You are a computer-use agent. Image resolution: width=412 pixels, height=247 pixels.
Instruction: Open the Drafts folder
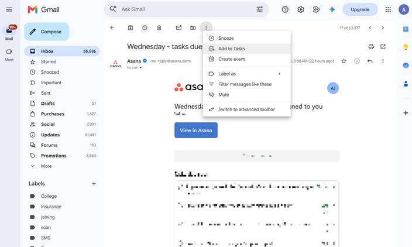(x=62, y=104)
